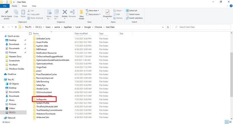Click Invert selection in the ribbon
Viewport: 233px width, 124px height.
point(136,18)
